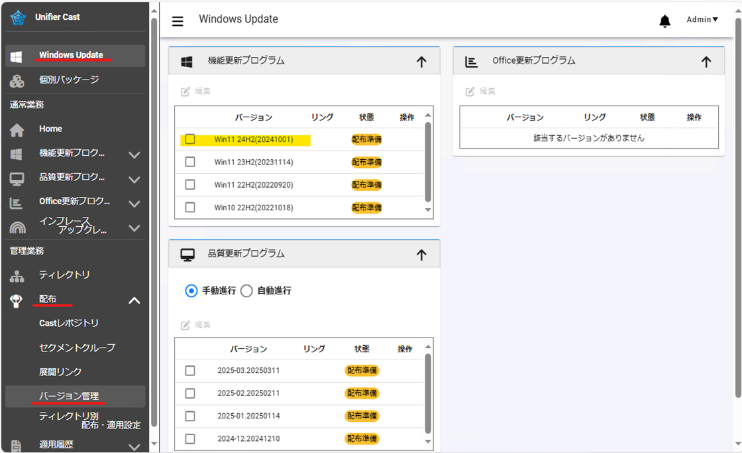Open ディレクトリ menu item
The height and width of the screenshot is (453, 742).
point(64,275)
